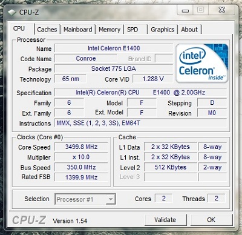Click the Clocks (Core #0) group label
Screen dimensions: 242x235
click(40, 137)
